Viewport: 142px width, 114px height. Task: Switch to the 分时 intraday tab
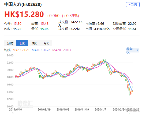click(x=10, y=43)
